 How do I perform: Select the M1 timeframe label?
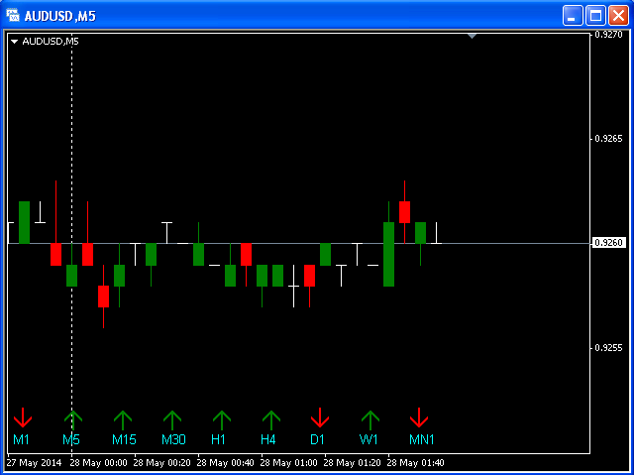pos(21,439)
